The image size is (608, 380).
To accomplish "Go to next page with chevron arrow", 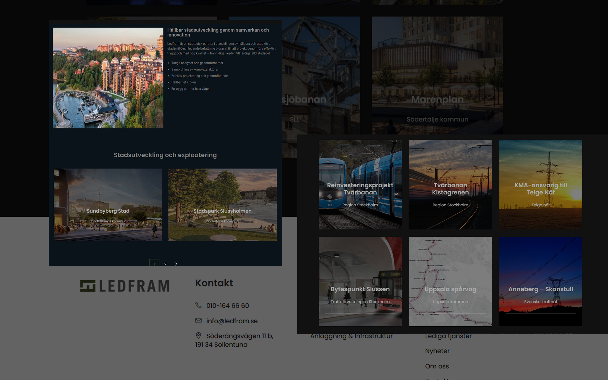I will point(176,264).
